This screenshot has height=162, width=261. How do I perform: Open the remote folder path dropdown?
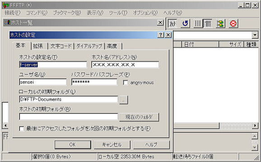[x=255, y=35]
